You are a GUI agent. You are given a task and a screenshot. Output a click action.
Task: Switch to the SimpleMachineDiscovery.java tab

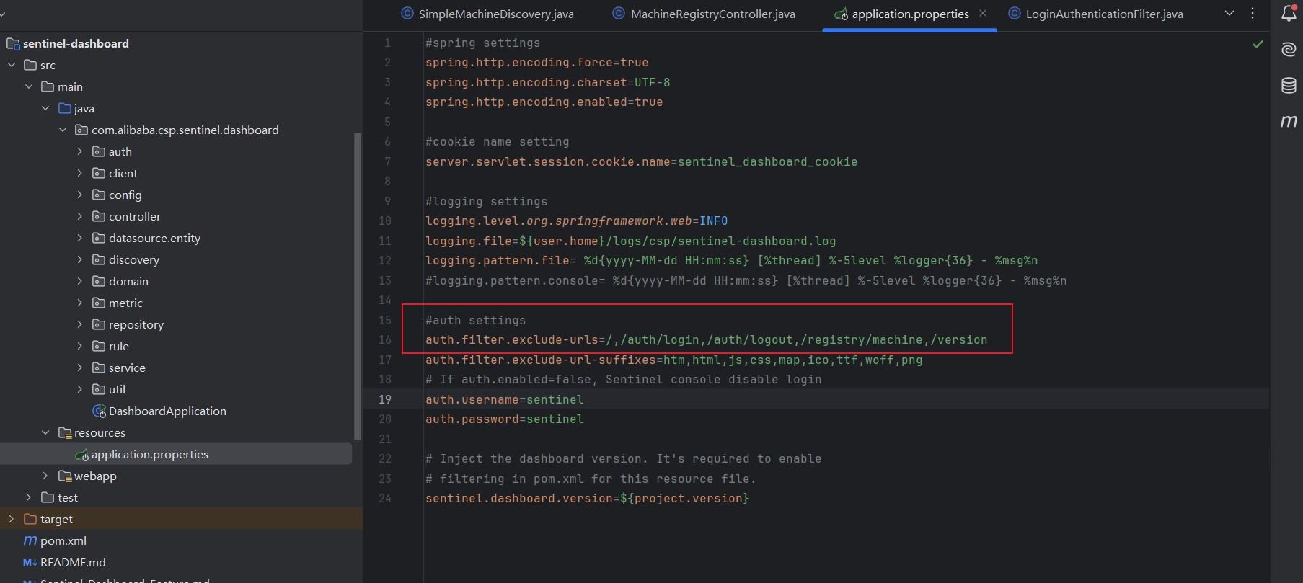[495, 14]
